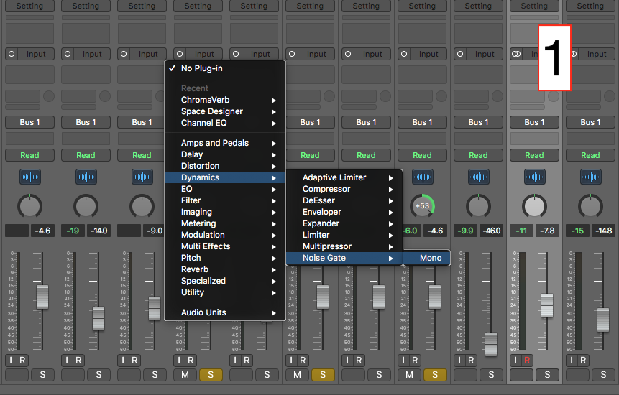Screen dimensions: 619x395
Task: Open Setting menu on the highlighted channel strip
Action: tap(534, 6)
